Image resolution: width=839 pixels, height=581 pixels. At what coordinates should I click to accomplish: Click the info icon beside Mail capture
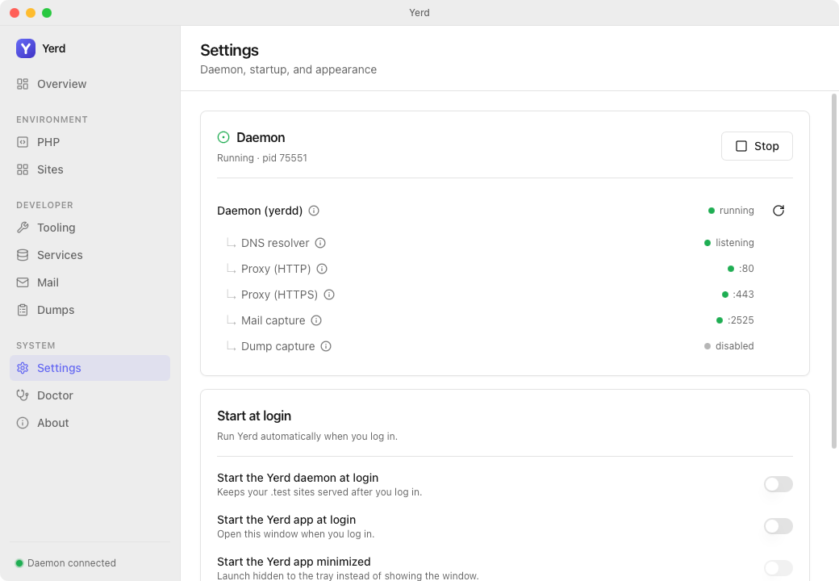pos(316,320)
